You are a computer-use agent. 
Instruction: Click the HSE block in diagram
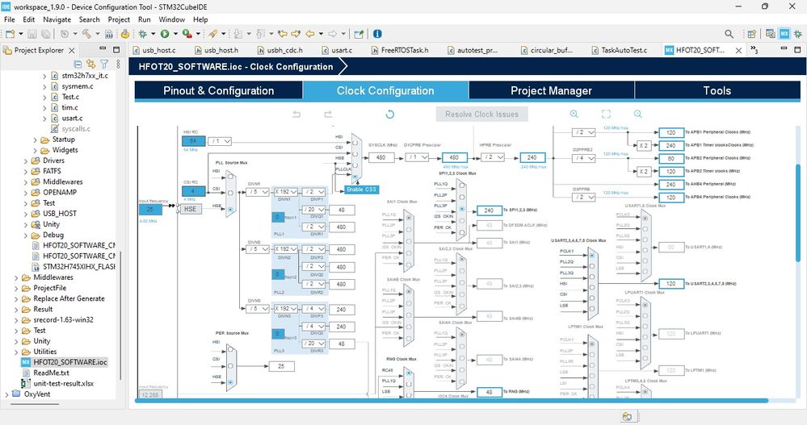(x=190, y=209)
